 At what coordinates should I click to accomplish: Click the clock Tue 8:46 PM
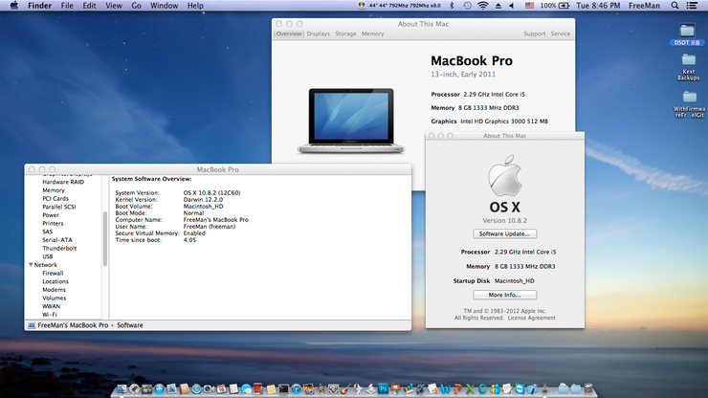tap(598, 6)
